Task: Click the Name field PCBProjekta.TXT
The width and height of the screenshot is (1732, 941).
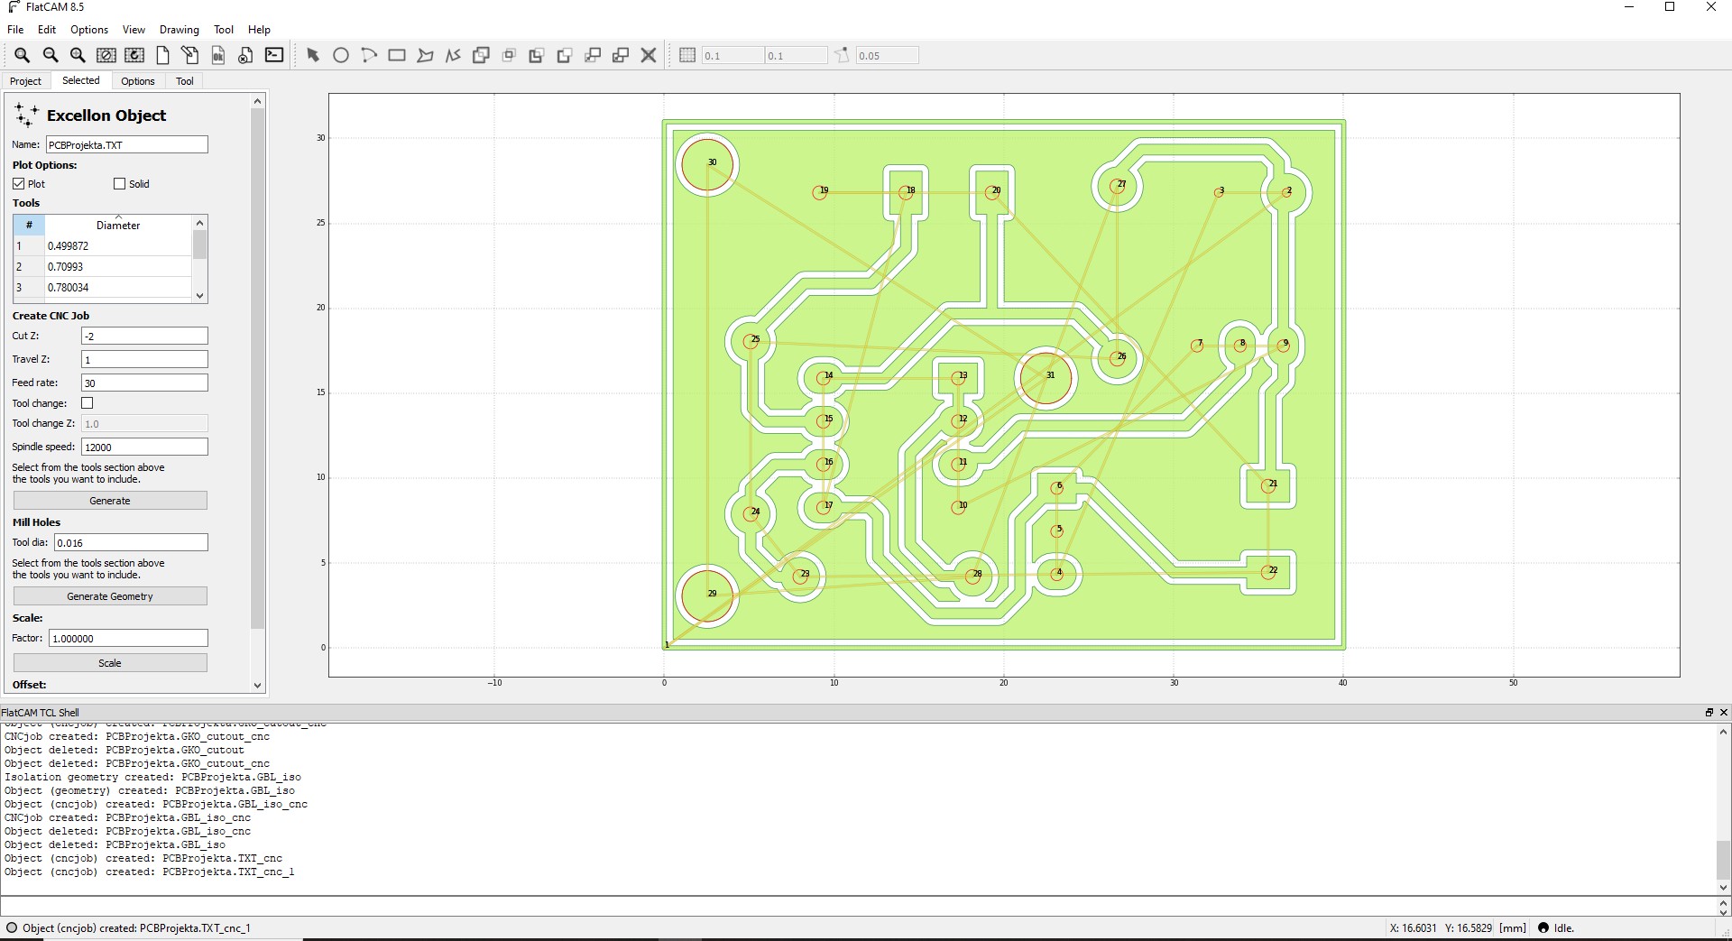Action: [x=127, y=144]
